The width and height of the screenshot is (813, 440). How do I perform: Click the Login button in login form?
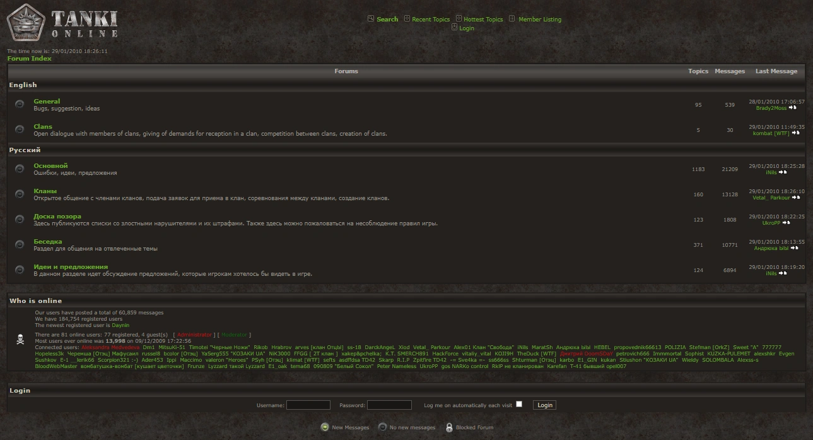click(545, 405)
